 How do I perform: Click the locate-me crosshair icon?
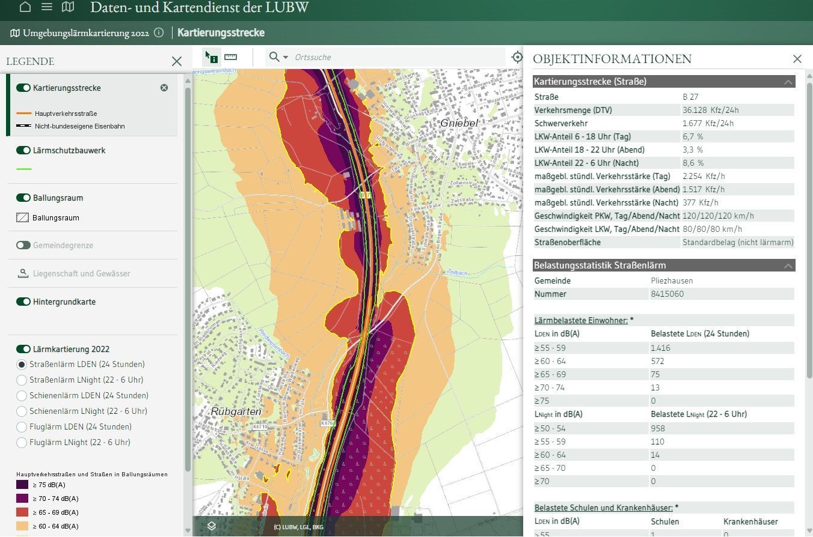point(517,57)
